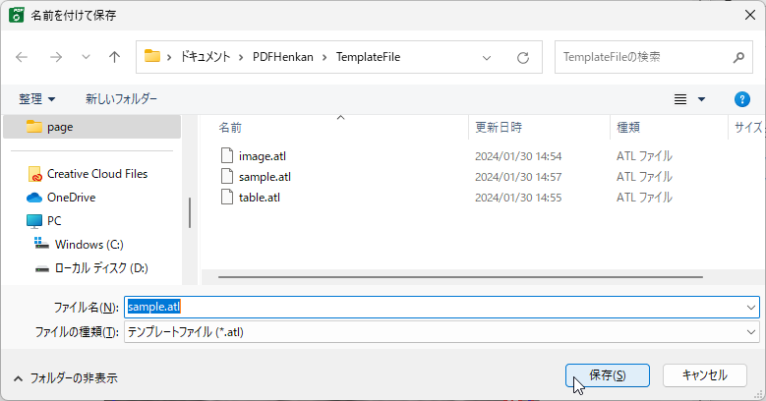Click the Back navigation arrow
The width and height of the screenshot is (766, 401).
tap(22, 57)
